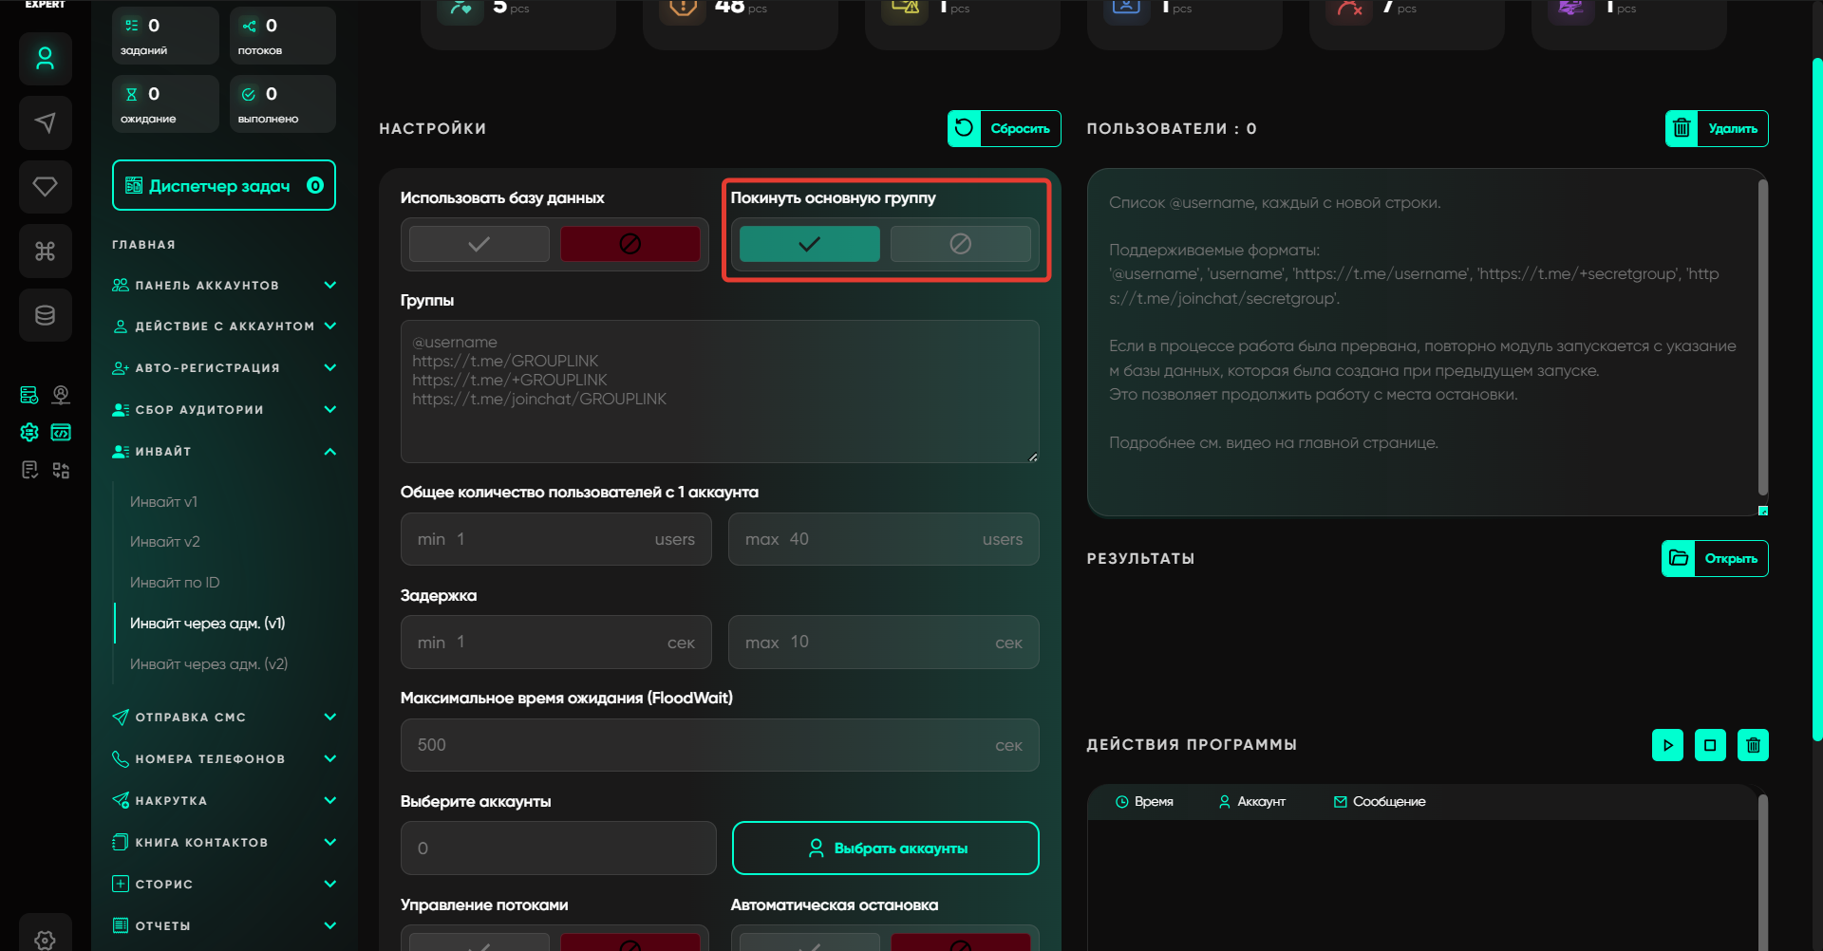Enable use database with checkmark toggle
Image resolution: width=1823 pixels, height=951 pixels.
(479, 244)
